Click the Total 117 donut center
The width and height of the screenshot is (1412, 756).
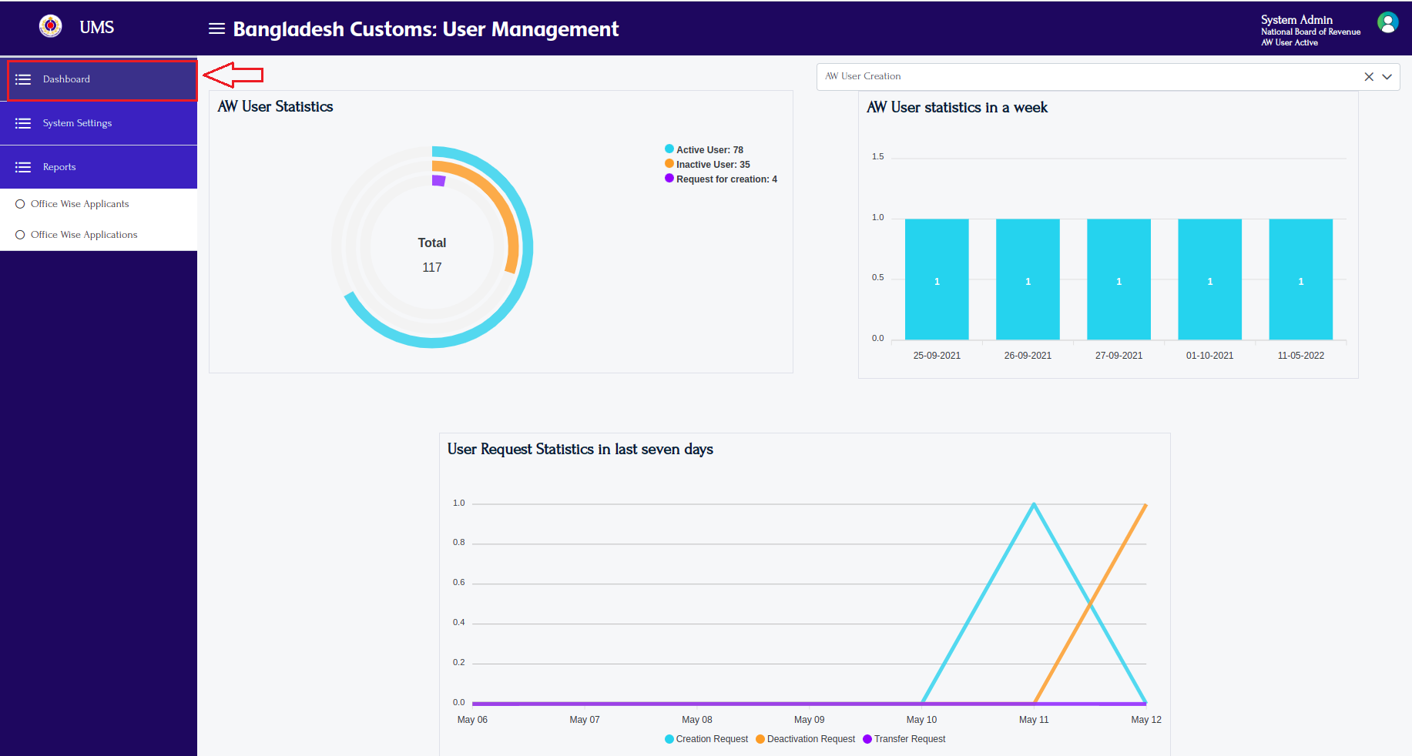point(432,255)
